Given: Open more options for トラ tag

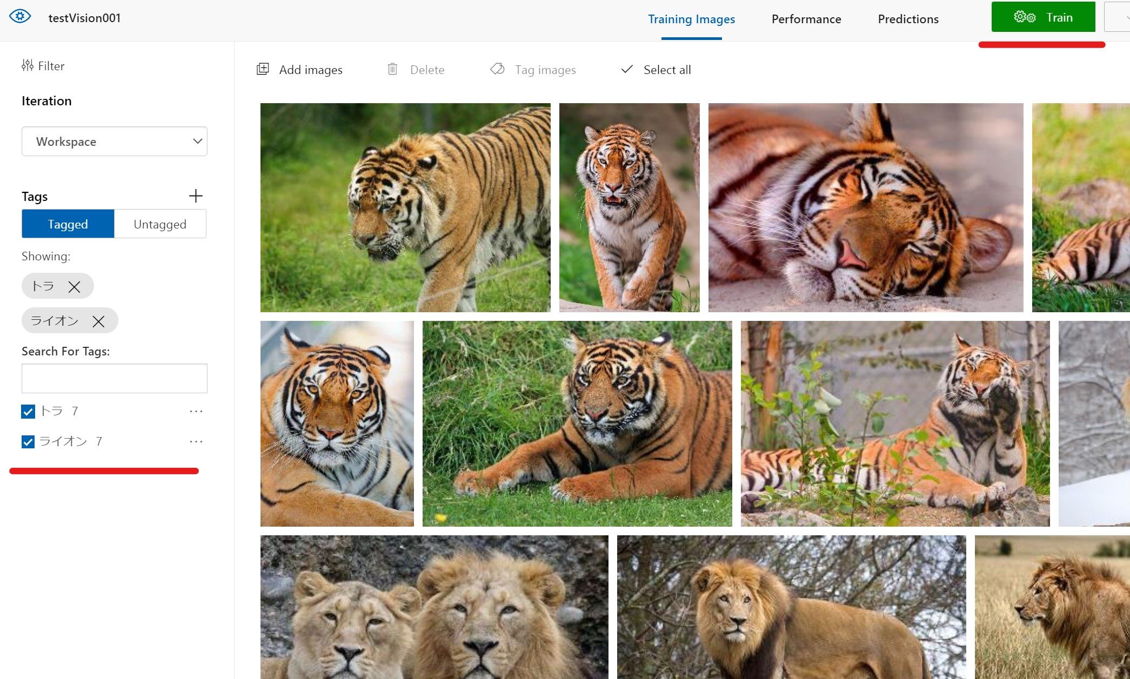Looking at the screenshot, I should (196, 412).
